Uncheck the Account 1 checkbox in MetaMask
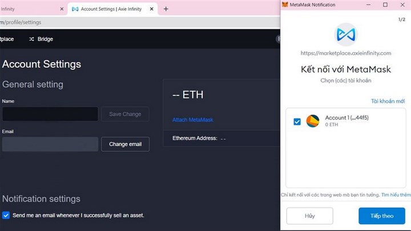The image size is (411, 231). (297, 121)
